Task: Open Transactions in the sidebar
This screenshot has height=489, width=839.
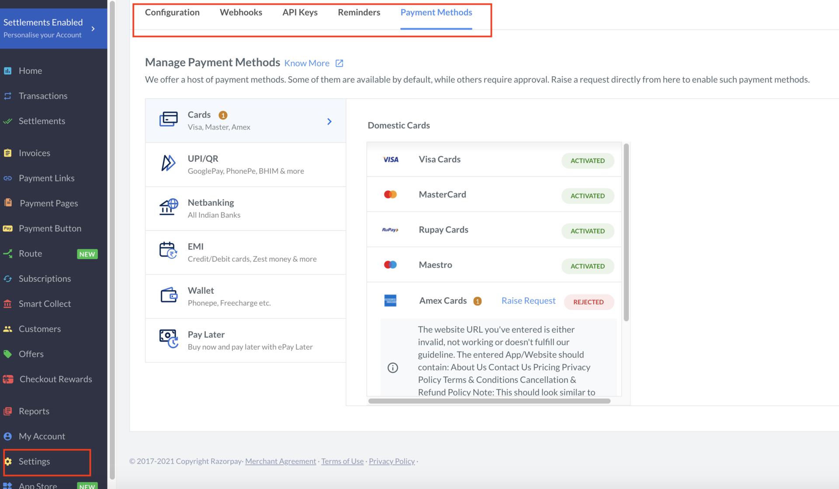Action: 43,96
